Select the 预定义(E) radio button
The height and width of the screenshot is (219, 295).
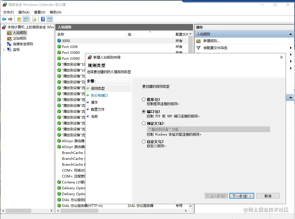click(x=144, y=123)
